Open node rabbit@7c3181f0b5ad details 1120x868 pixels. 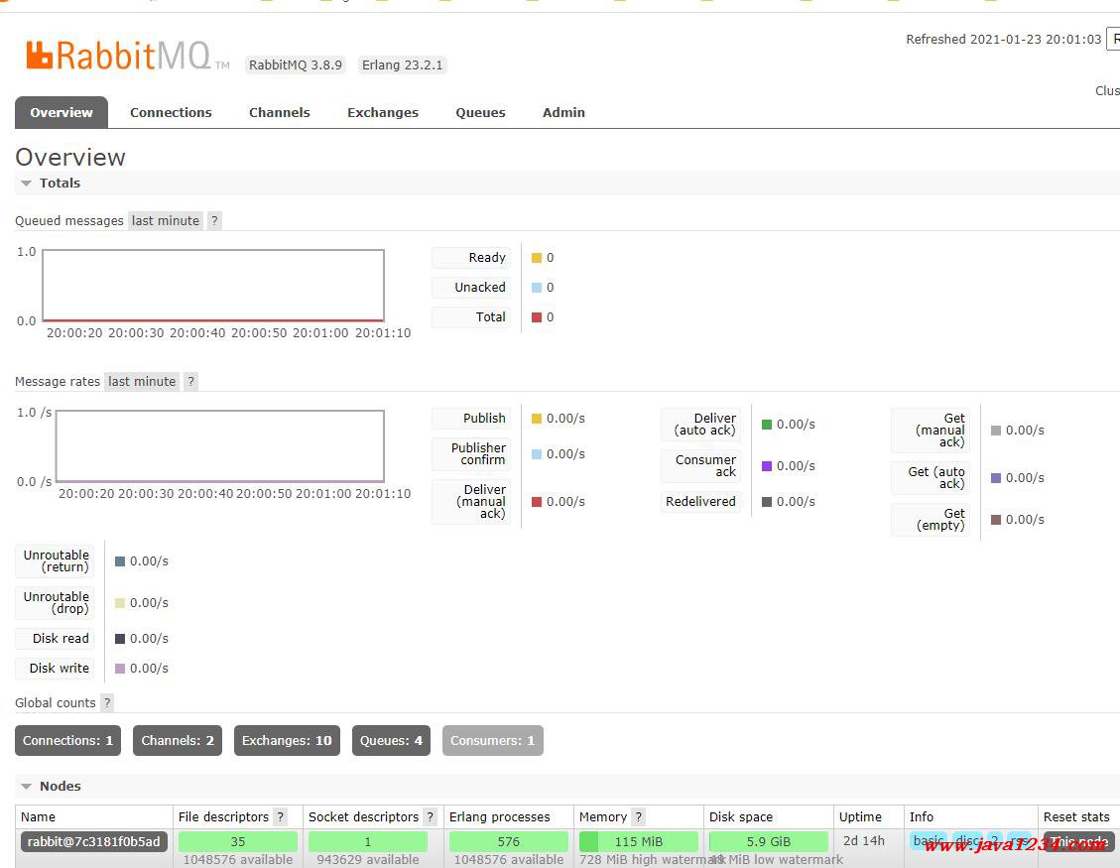93,841
